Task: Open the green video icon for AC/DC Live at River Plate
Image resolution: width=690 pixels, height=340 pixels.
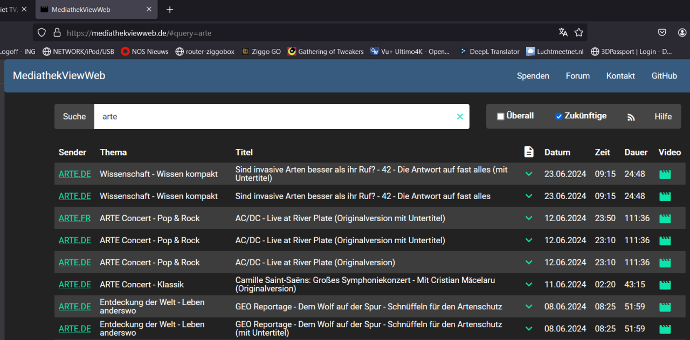Action: pyautogui.click(x=665, y=218)
